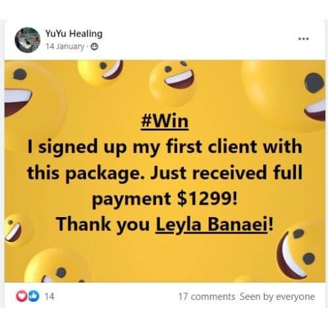
Task: View the 17 comments
Action: (x=207, y=297)
